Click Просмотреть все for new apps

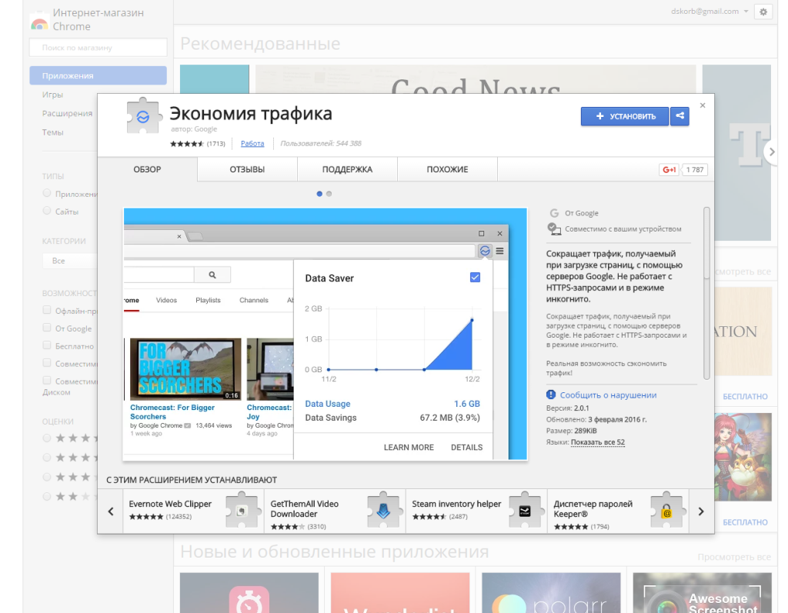click(733, 557)
